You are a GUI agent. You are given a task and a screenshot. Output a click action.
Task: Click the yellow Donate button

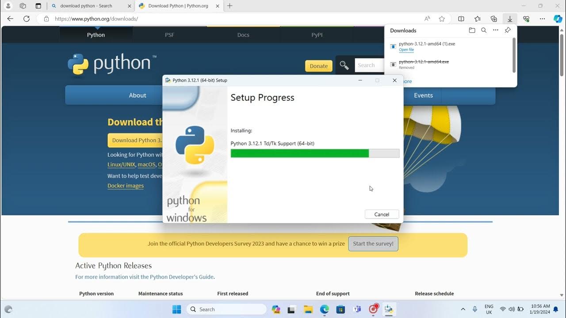click(319, 66)
